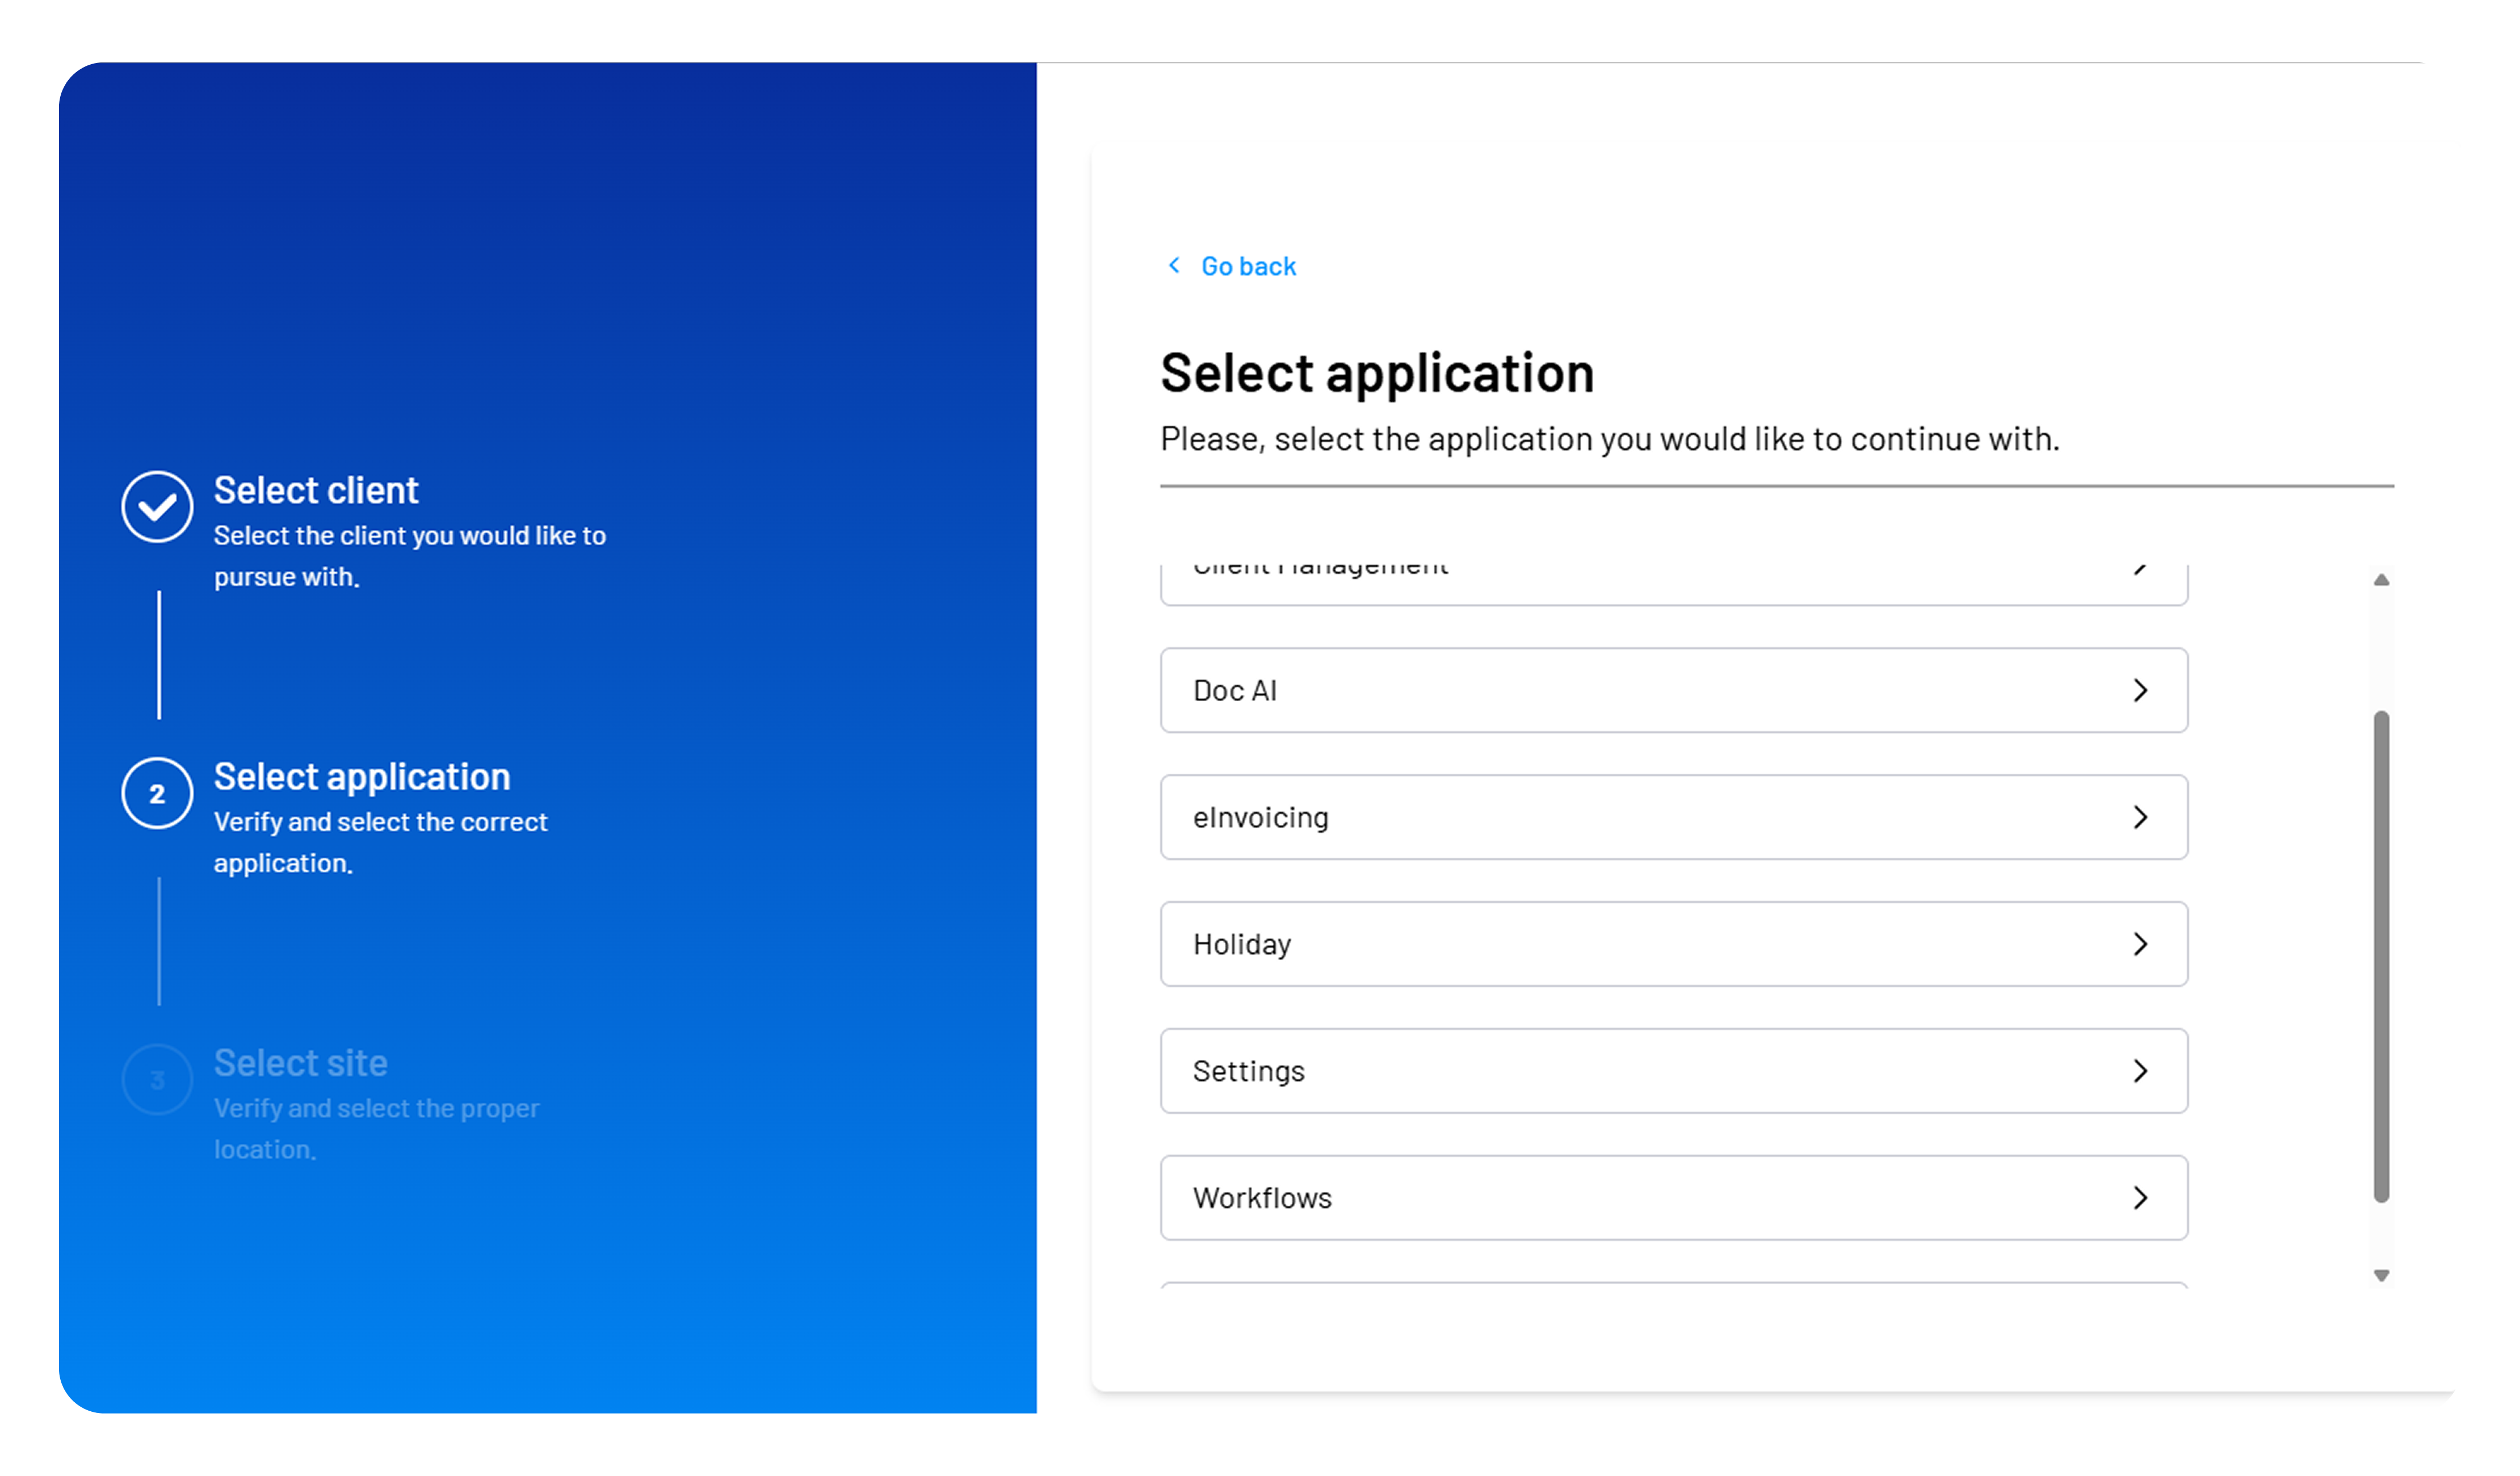Click the Select client step title

(316, 490)
